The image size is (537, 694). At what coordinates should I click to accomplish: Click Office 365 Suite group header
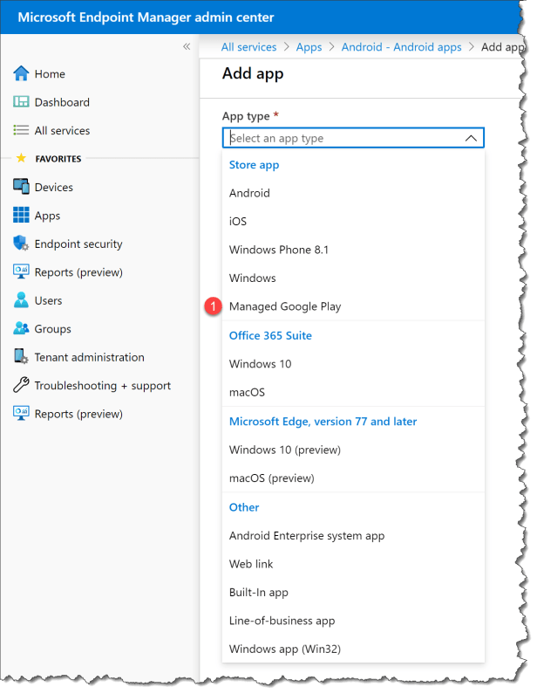(270, 335)
